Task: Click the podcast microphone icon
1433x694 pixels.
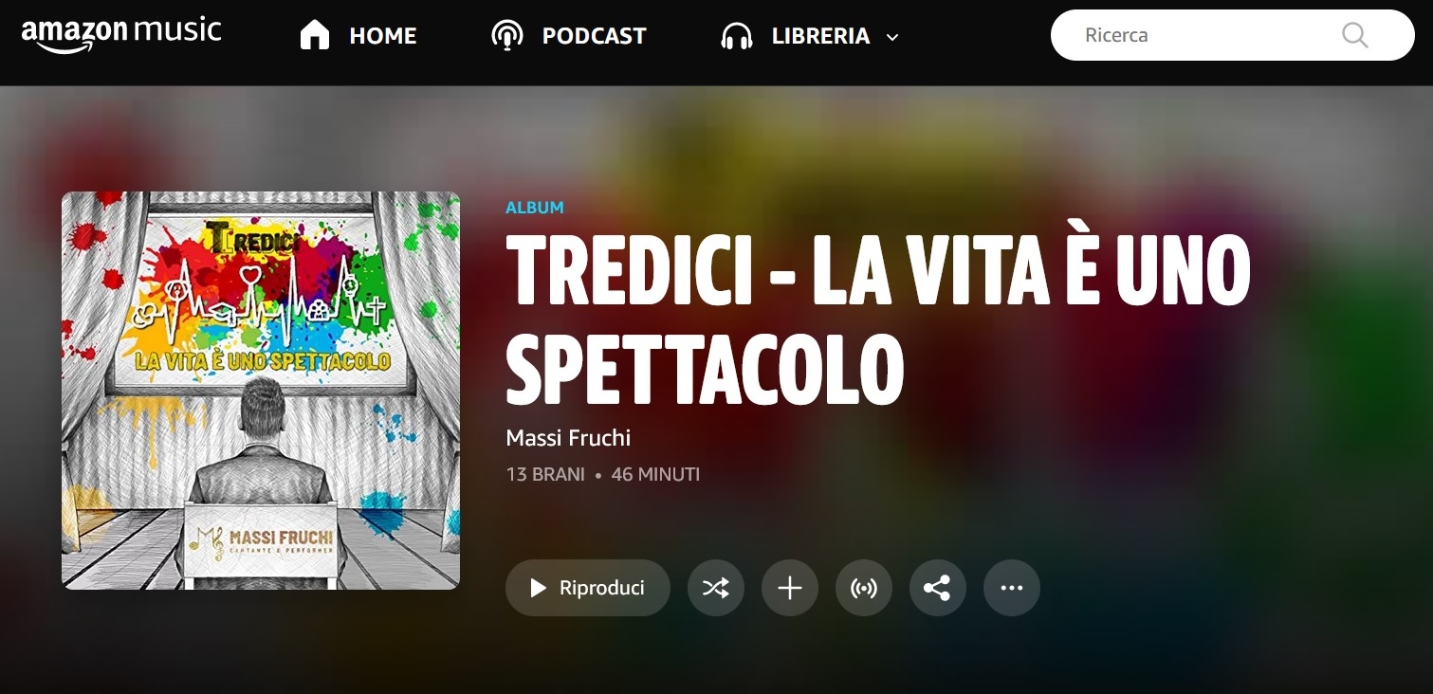Action: pyautogui.click(x=507, y=35)
